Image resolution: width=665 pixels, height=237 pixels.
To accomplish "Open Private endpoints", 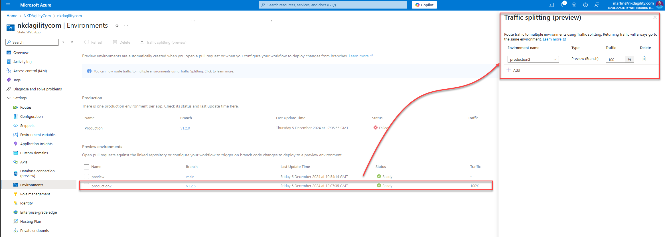I will [34, 230].
